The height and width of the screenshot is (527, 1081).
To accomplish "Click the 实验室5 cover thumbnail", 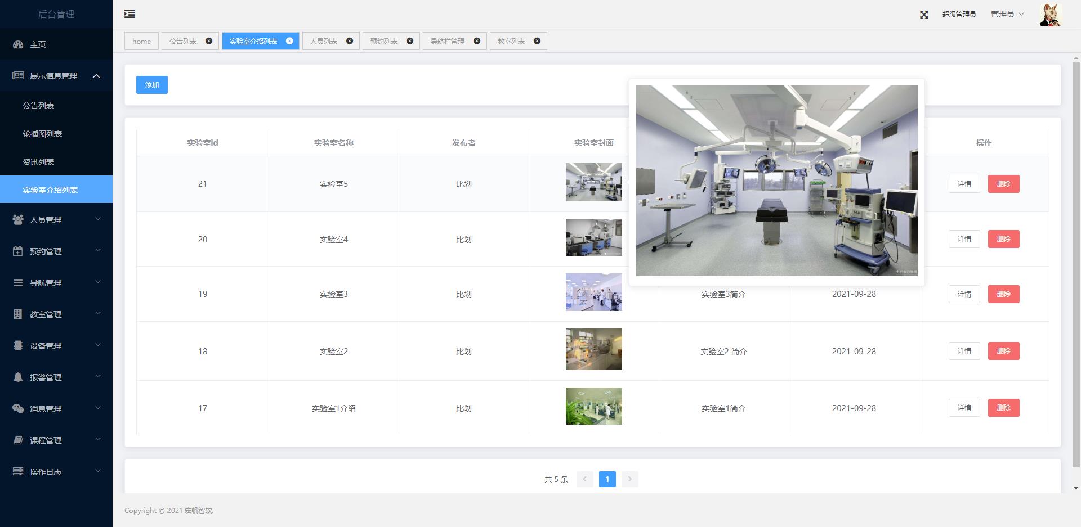I will pos(594,182).
